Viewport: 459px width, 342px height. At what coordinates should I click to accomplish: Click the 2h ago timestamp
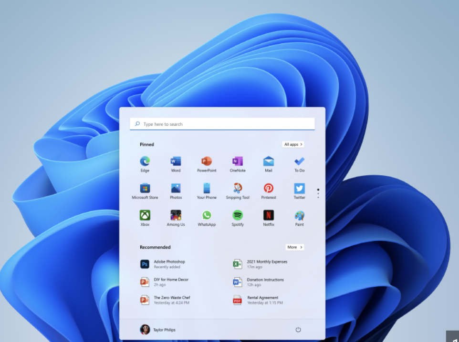point(159,285)
